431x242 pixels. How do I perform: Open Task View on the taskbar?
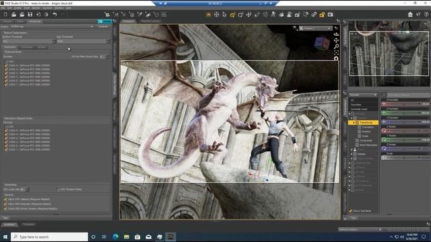pyautogui.click(x=104, y=237)
